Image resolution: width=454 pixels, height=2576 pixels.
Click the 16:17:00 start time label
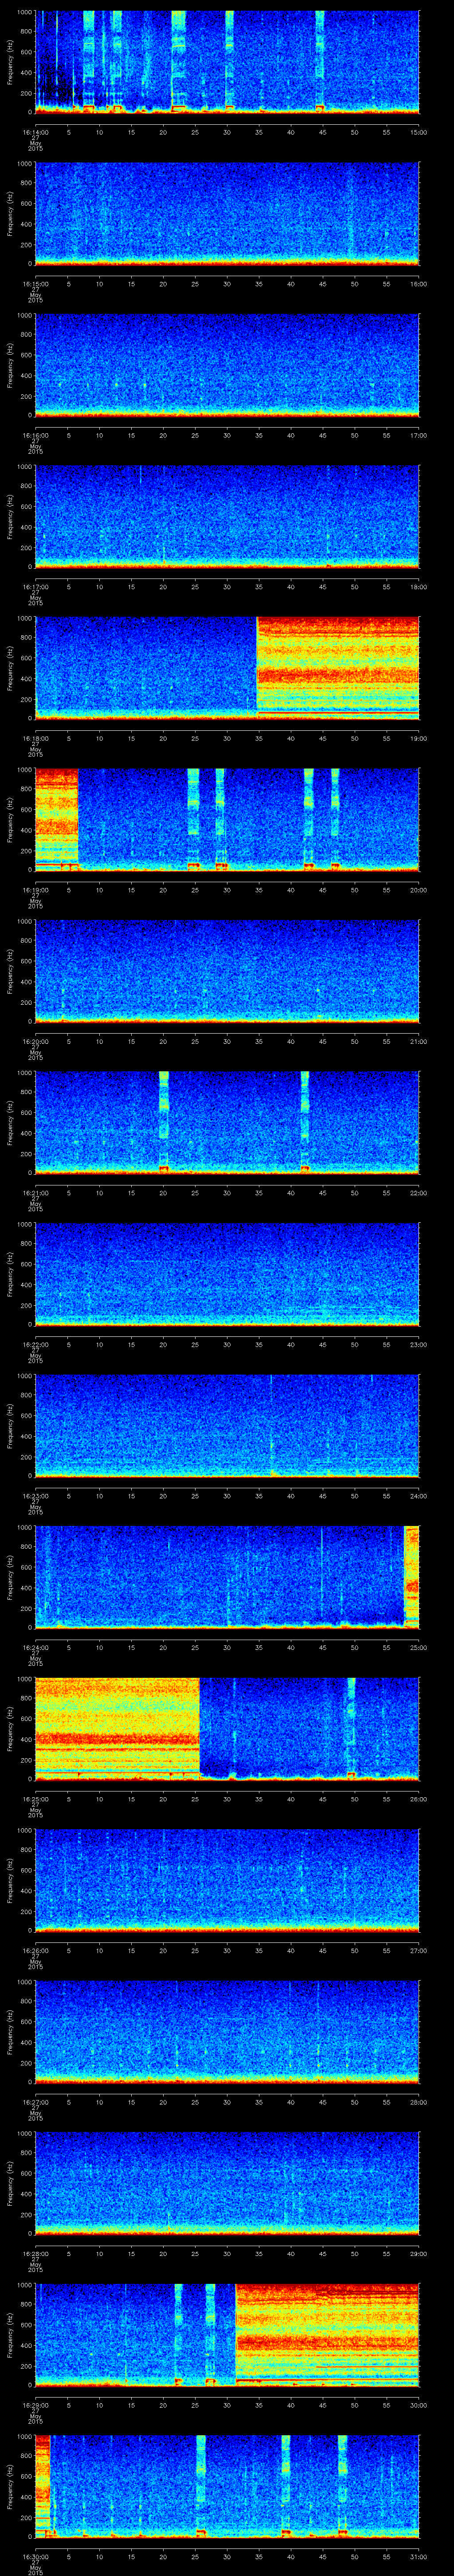point(35,587)
